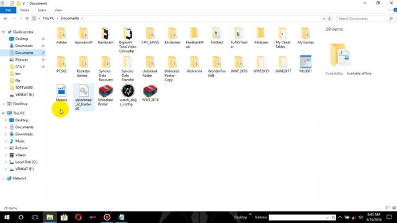Select the Bandicam folder
397x223 pixels.
[105, 36]
